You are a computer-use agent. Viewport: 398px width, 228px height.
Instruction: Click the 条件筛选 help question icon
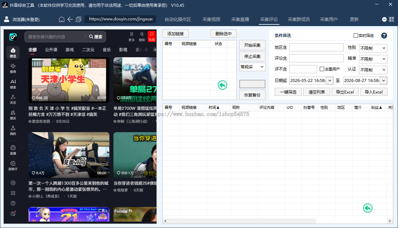(x=384, y=36)
